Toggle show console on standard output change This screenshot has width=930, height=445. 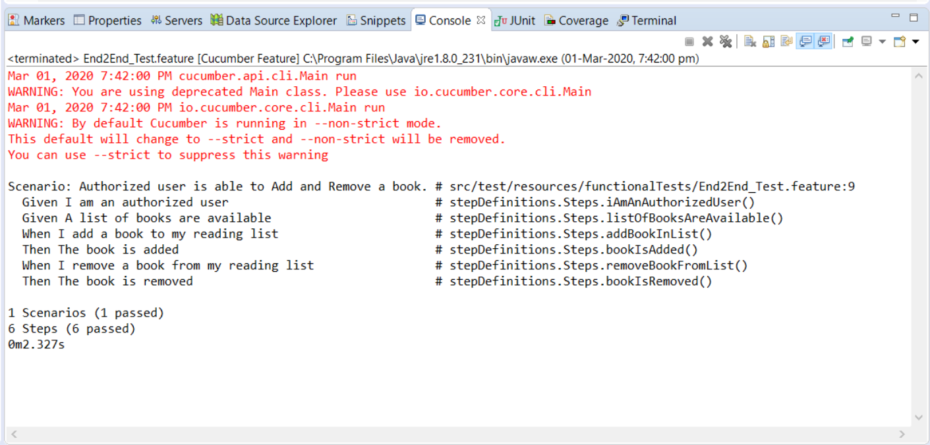coord(805,41)
